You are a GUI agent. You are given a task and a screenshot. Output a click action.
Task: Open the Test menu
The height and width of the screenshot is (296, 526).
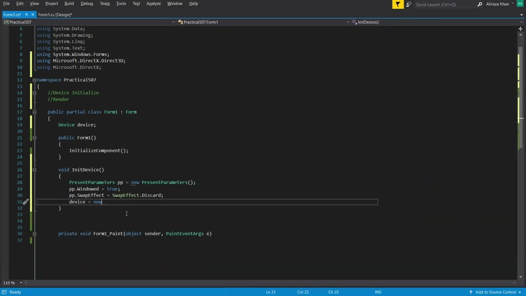(x=136, y=4)
